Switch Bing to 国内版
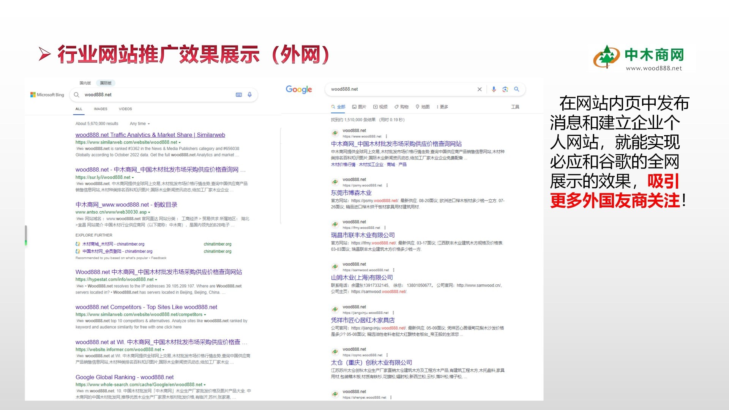The height and width of the screenshot is (410, 729). click(85, 83)
